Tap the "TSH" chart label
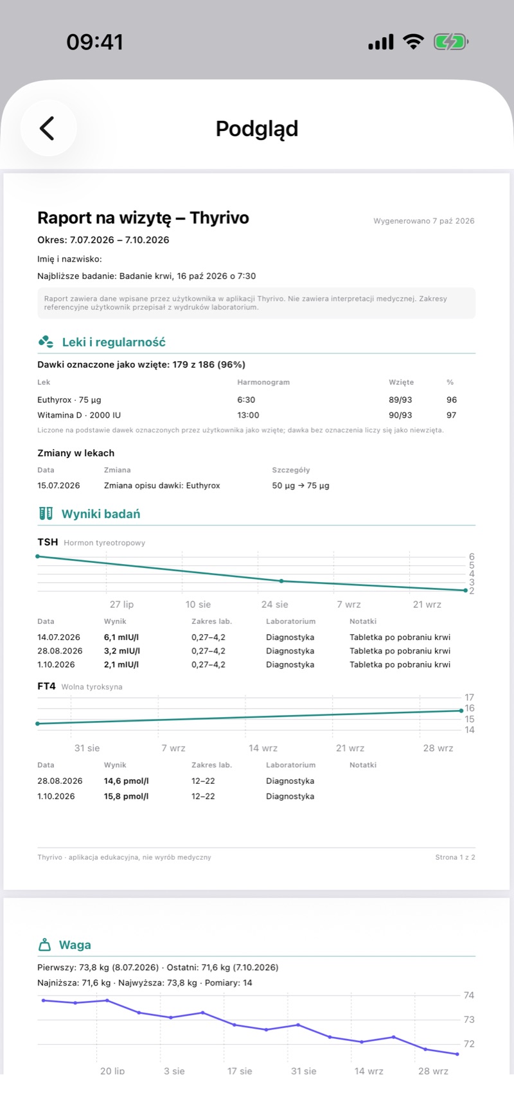The width and height of the screenshot is (514, 1118). [x=48, y=542]
